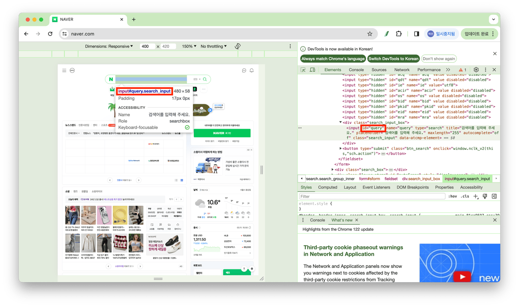Click the browser forward arrow
The width and height of the screenshot is (519, 307).
pos(38,34)
